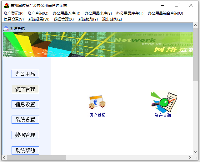Image resolution: width=200 pixels, height=162 pixels.
Task: Click the vertical scrollbar up arrow
Action: point(195,25)
